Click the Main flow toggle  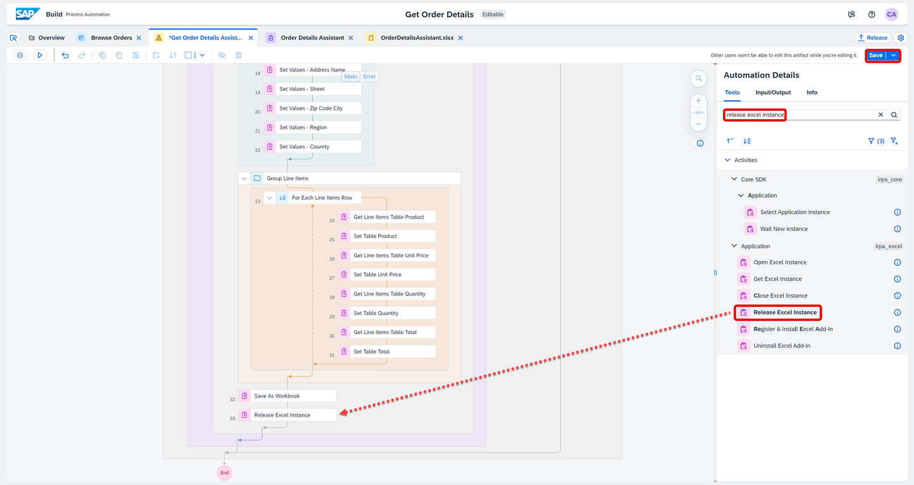350,77
